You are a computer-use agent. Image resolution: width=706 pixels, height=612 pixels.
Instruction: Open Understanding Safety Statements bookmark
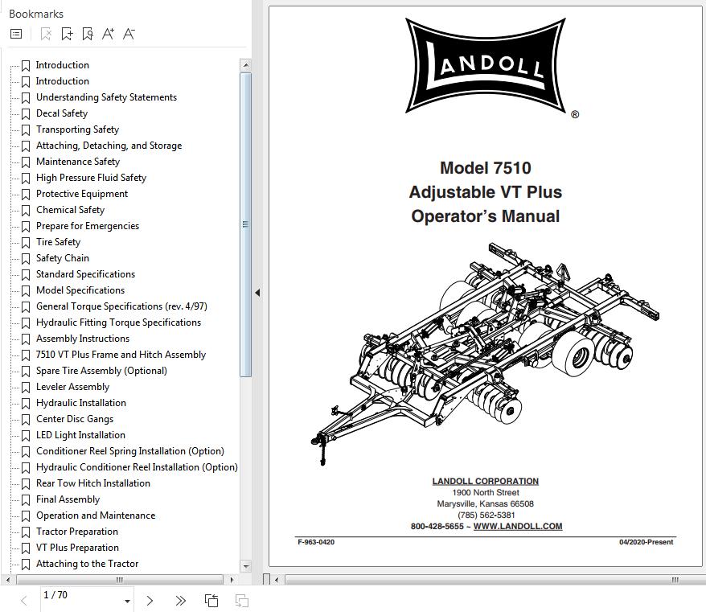106,97
